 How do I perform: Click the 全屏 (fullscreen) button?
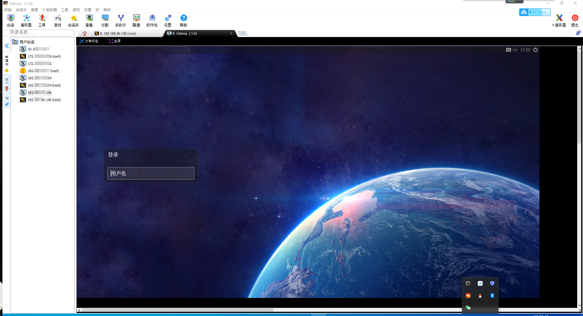tap(115, 41)
